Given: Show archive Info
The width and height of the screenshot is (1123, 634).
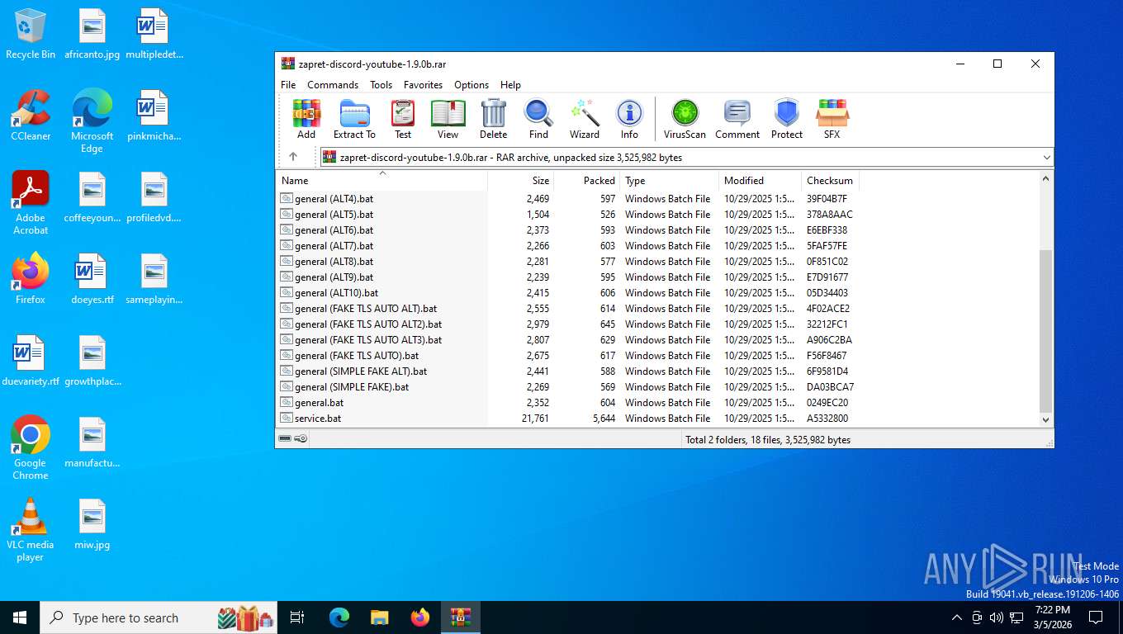Looking at the screenshot, I should tap(629, 119).
